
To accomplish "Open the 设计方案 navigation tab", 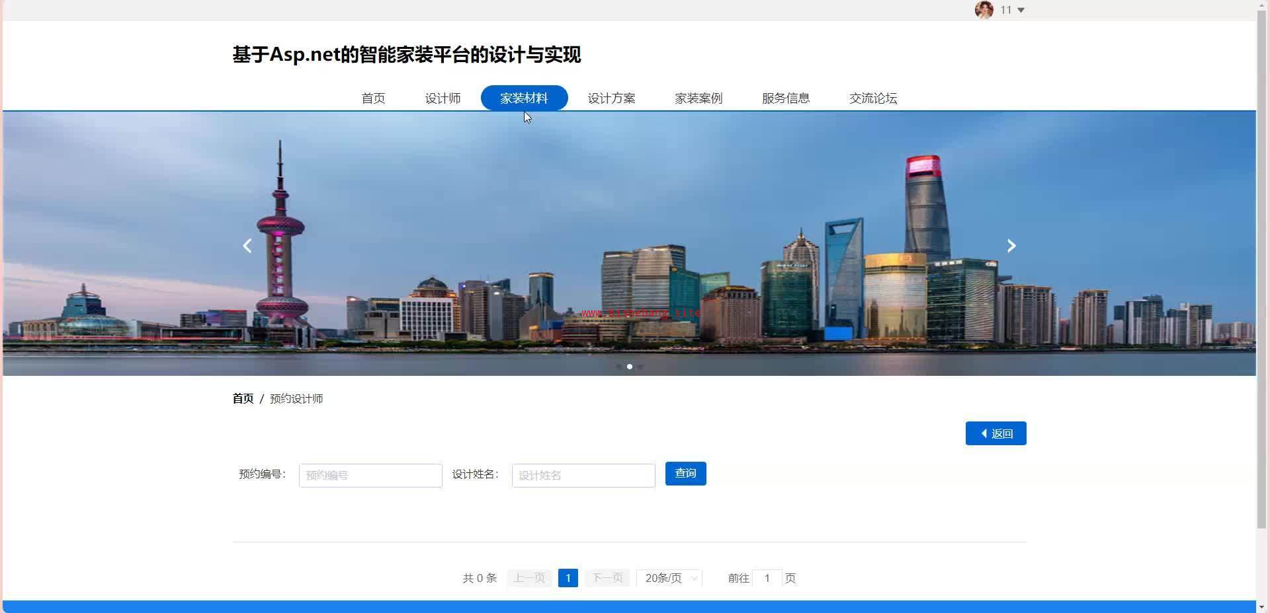I will [x=611, y=98].
